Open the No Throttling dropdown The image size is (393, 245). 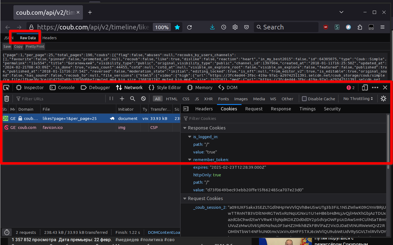click(x=358, y=99)
